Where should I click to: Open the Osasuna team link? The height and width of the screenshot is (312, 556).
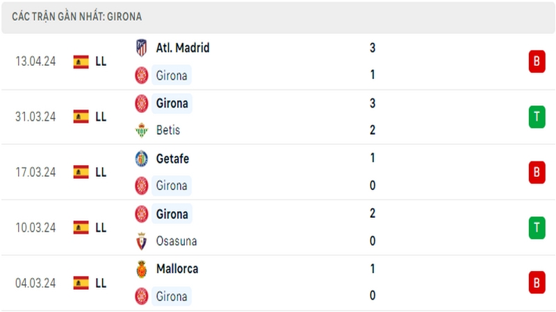[177, 241]
